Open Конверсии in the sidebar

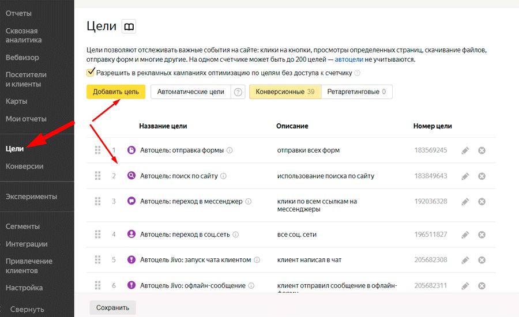point(24,167)
